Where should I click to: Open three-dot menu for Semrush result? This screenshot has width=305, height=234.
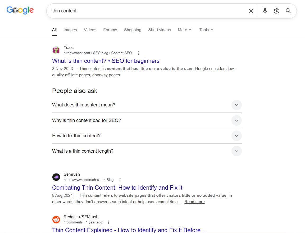[120, 180]
